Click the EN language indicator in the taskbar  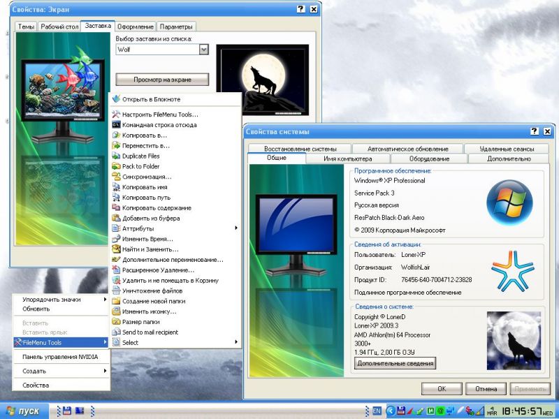click(x=377, y=411)
